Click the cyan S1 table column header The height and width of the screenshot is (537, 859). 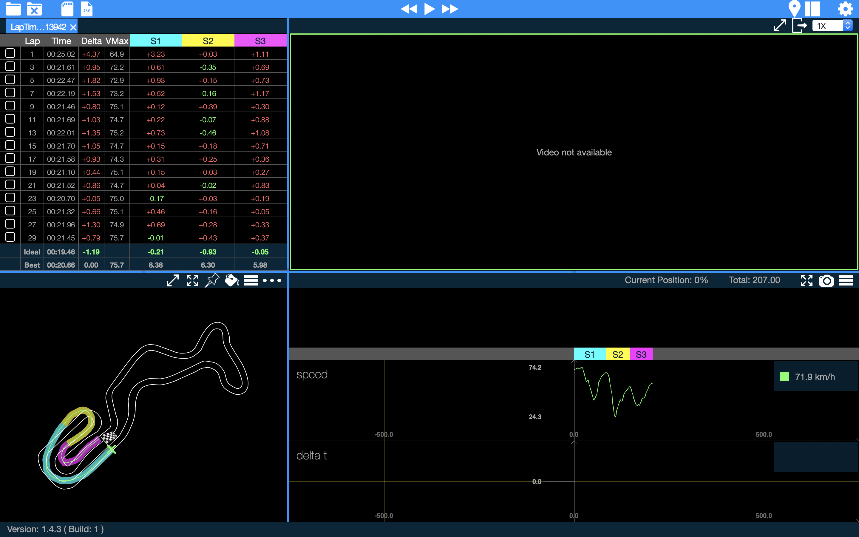156,41
